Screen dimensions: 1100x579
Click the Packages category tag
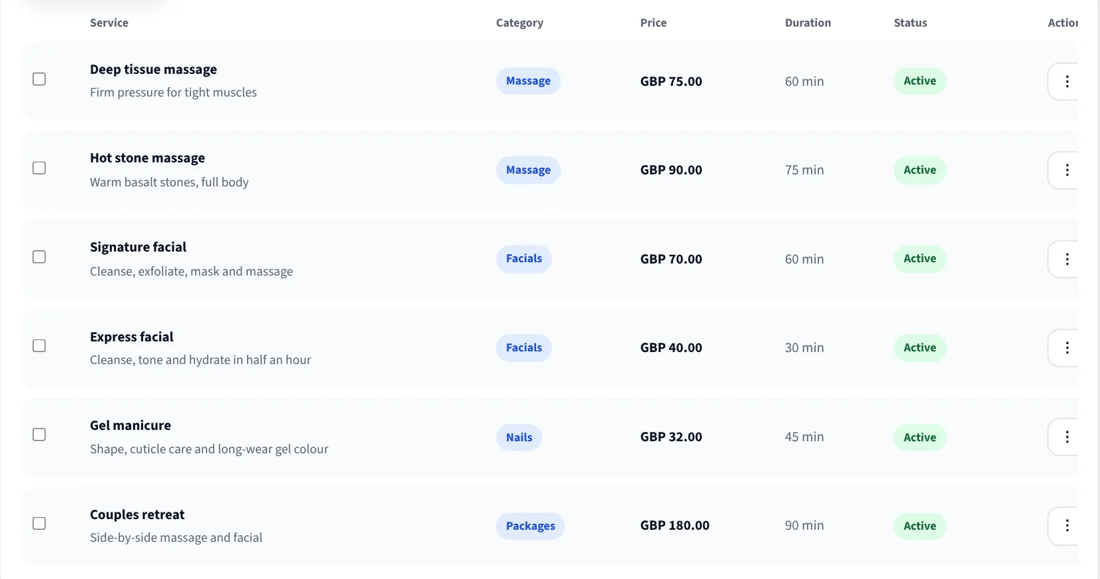(x=530, y=526)
